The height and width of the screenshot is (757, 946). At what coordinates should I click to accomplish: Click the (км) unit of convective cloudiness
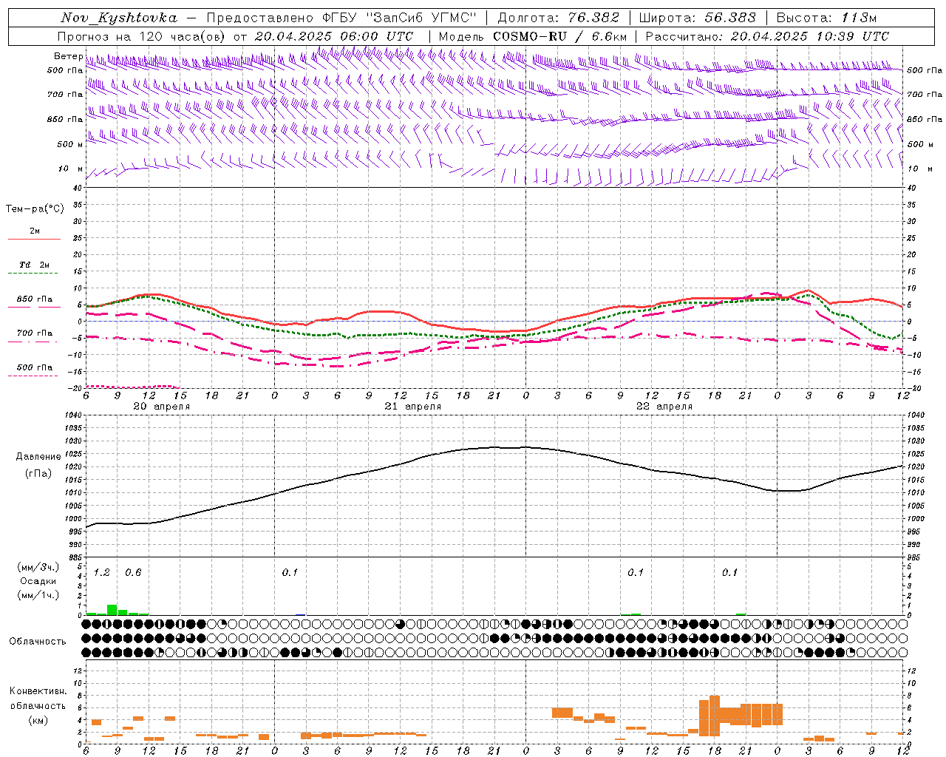pyautogui.click(x=38, y=719)
